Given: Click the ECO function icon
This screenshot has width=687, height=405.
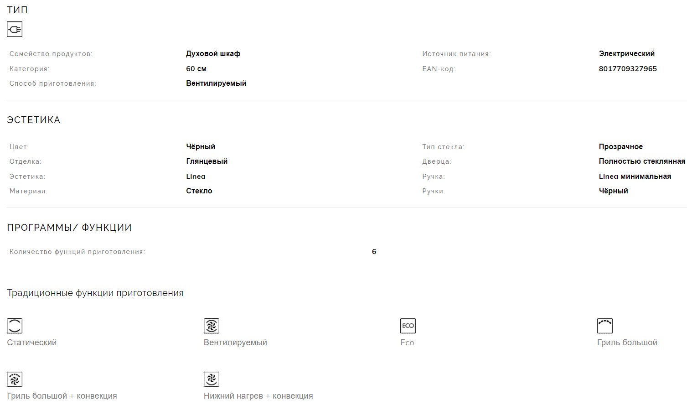Looking at the screenshot, I should point(408,326).
